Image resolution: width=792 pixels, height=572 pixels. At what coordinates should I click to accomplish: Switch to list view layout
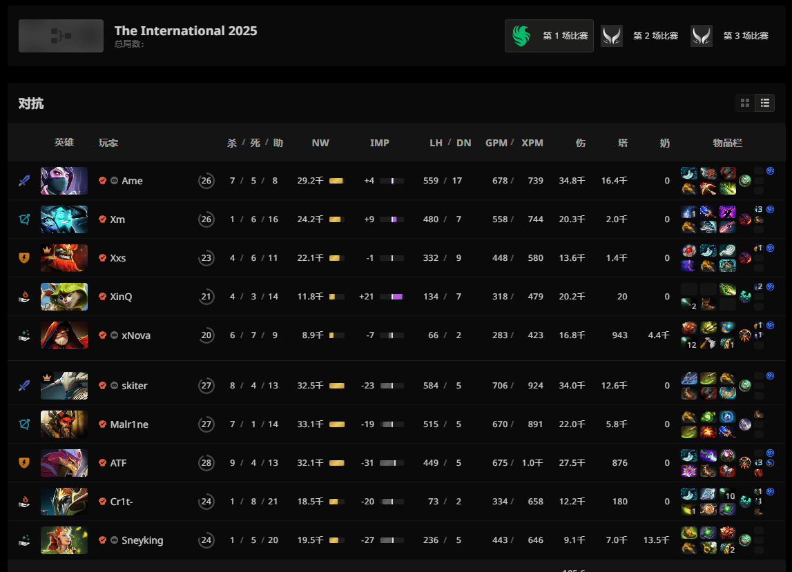click(x=764, y=103)
